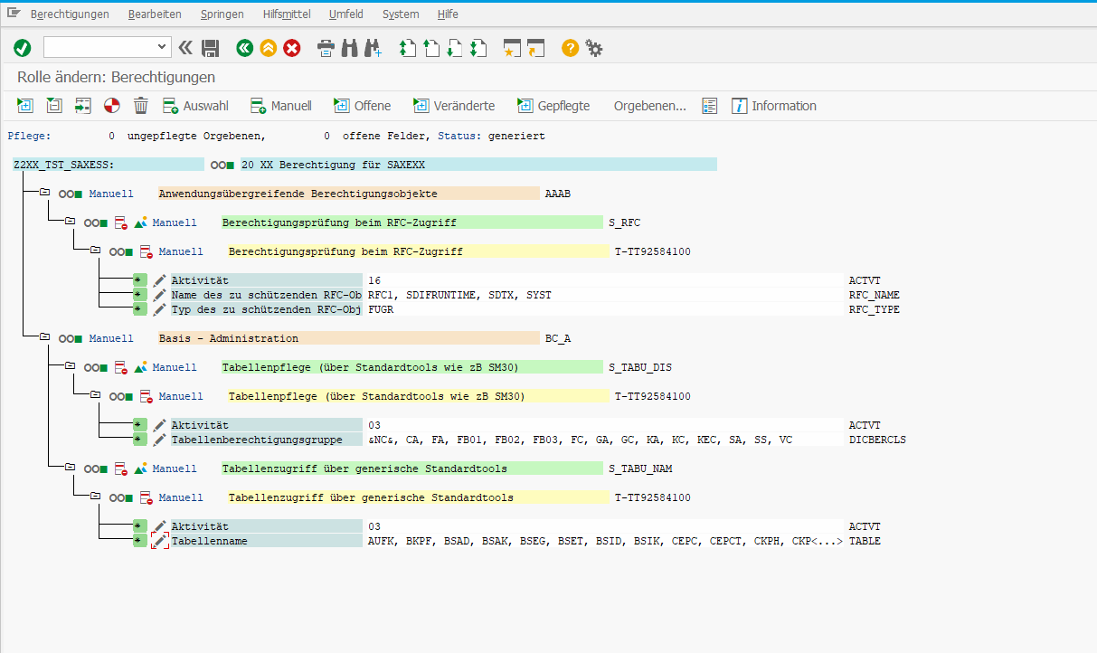Toggle deactivation of the S_RFC authorization
This screenshot has width=1097, height=653.
[122, 222]
